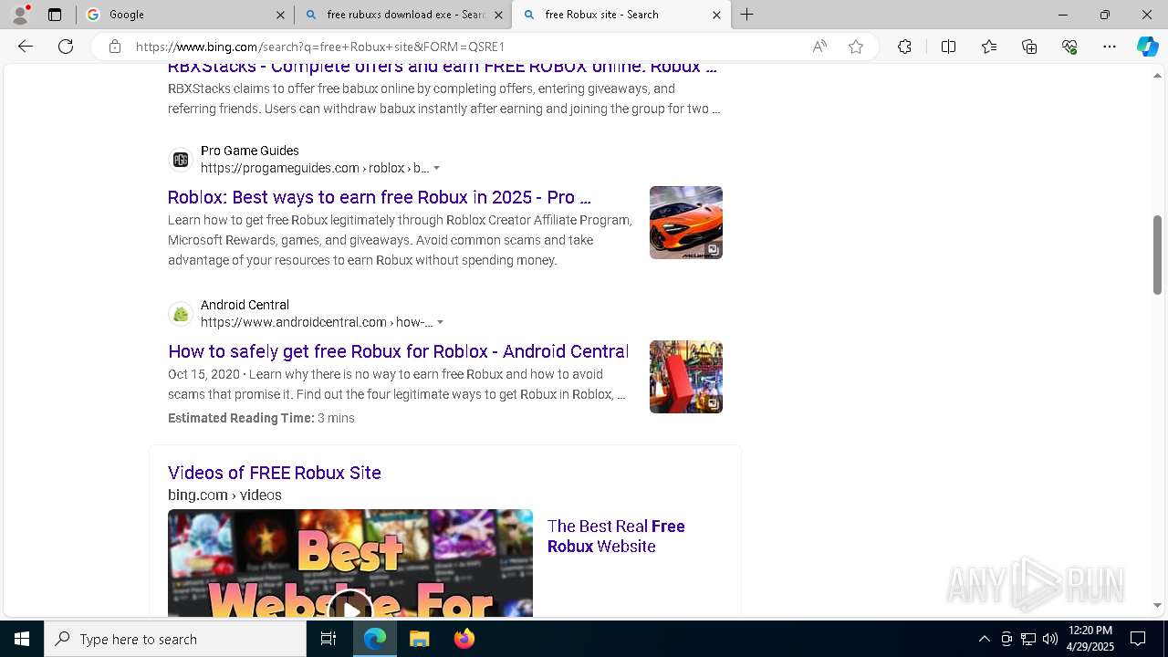The image size is (1168, 657).
Task: Open 'Roblox: Best ways to earn free Robux' link
Action: (x=380, y=197)
